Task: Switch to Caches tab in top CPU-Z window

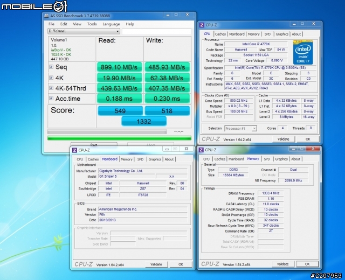Action: [220, 34]
